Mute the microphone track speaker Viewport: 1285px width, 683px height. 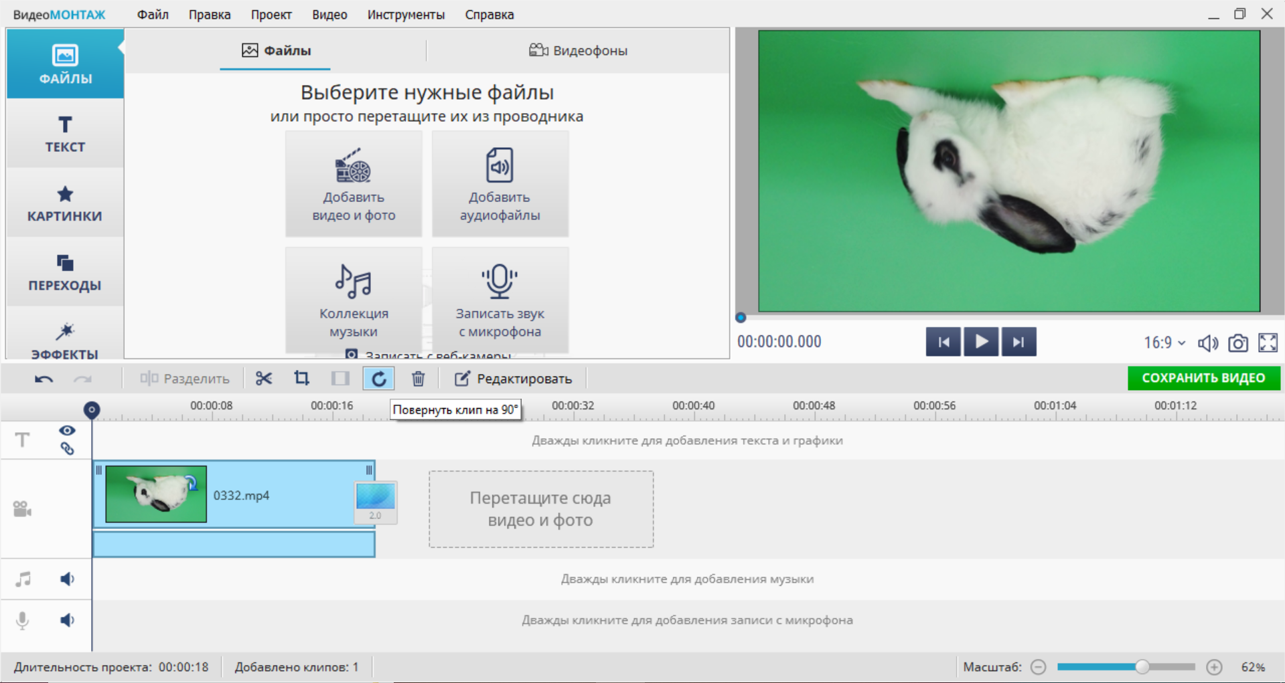tap(67, 620)
